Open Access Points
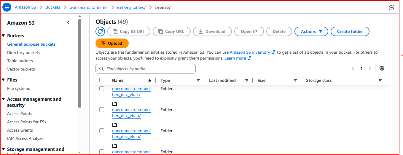403x155 pixels. tap(20, 114)
